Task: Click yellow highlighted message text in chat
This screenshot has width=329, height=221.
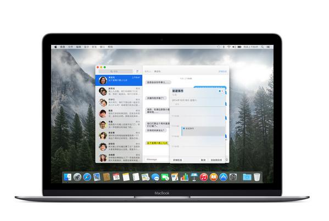Action: 157,143
